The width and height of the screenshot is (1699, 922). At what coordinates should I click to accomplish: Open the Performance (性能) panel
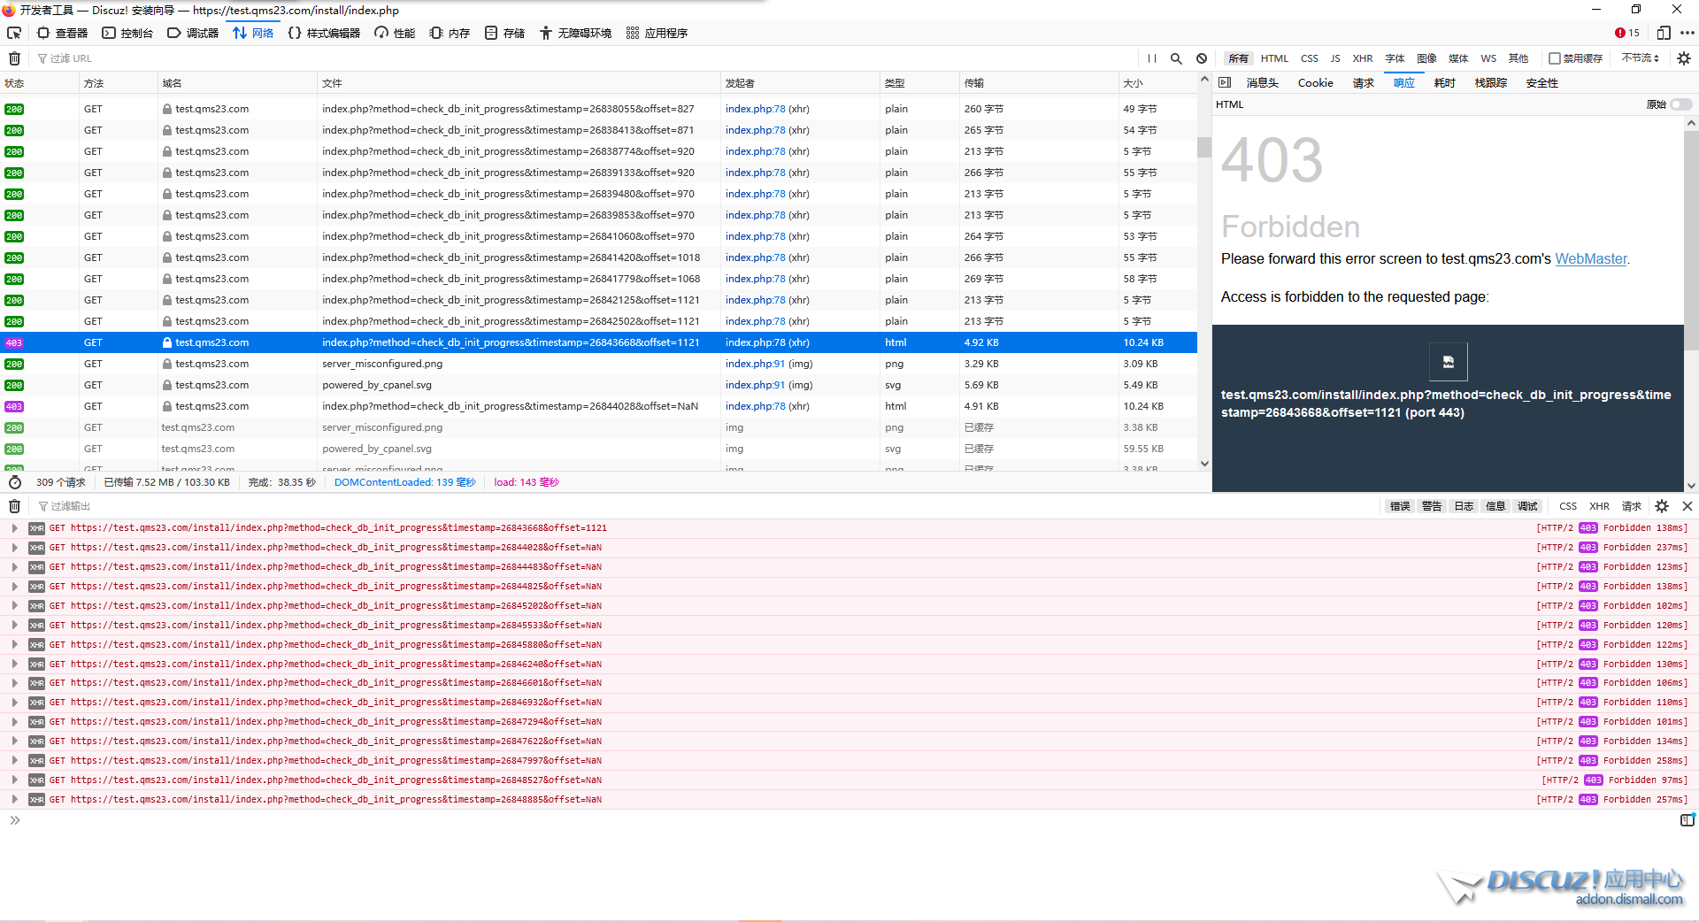coord(395,33)
